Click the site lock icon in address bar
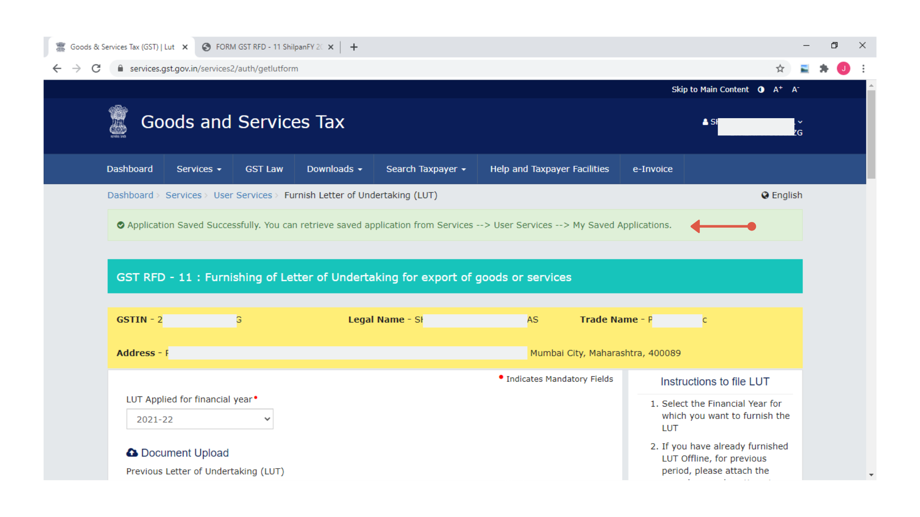This screenshot has height=517, width=920. 120,69
